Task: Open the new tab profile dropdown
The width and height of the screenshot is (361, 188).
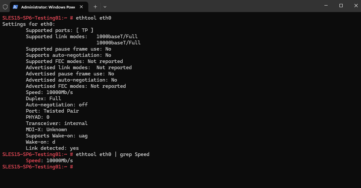Action: [105, 7]
